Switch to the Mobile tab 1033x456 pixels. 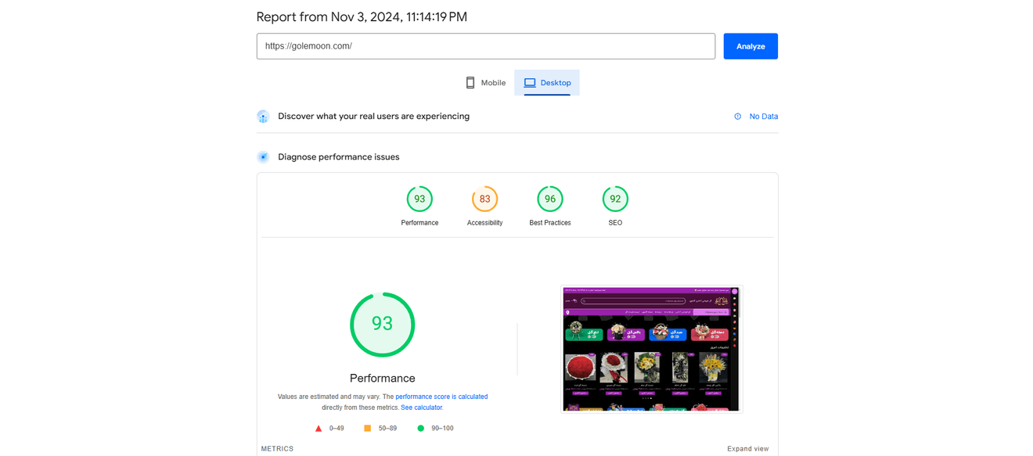click(484, 83)
